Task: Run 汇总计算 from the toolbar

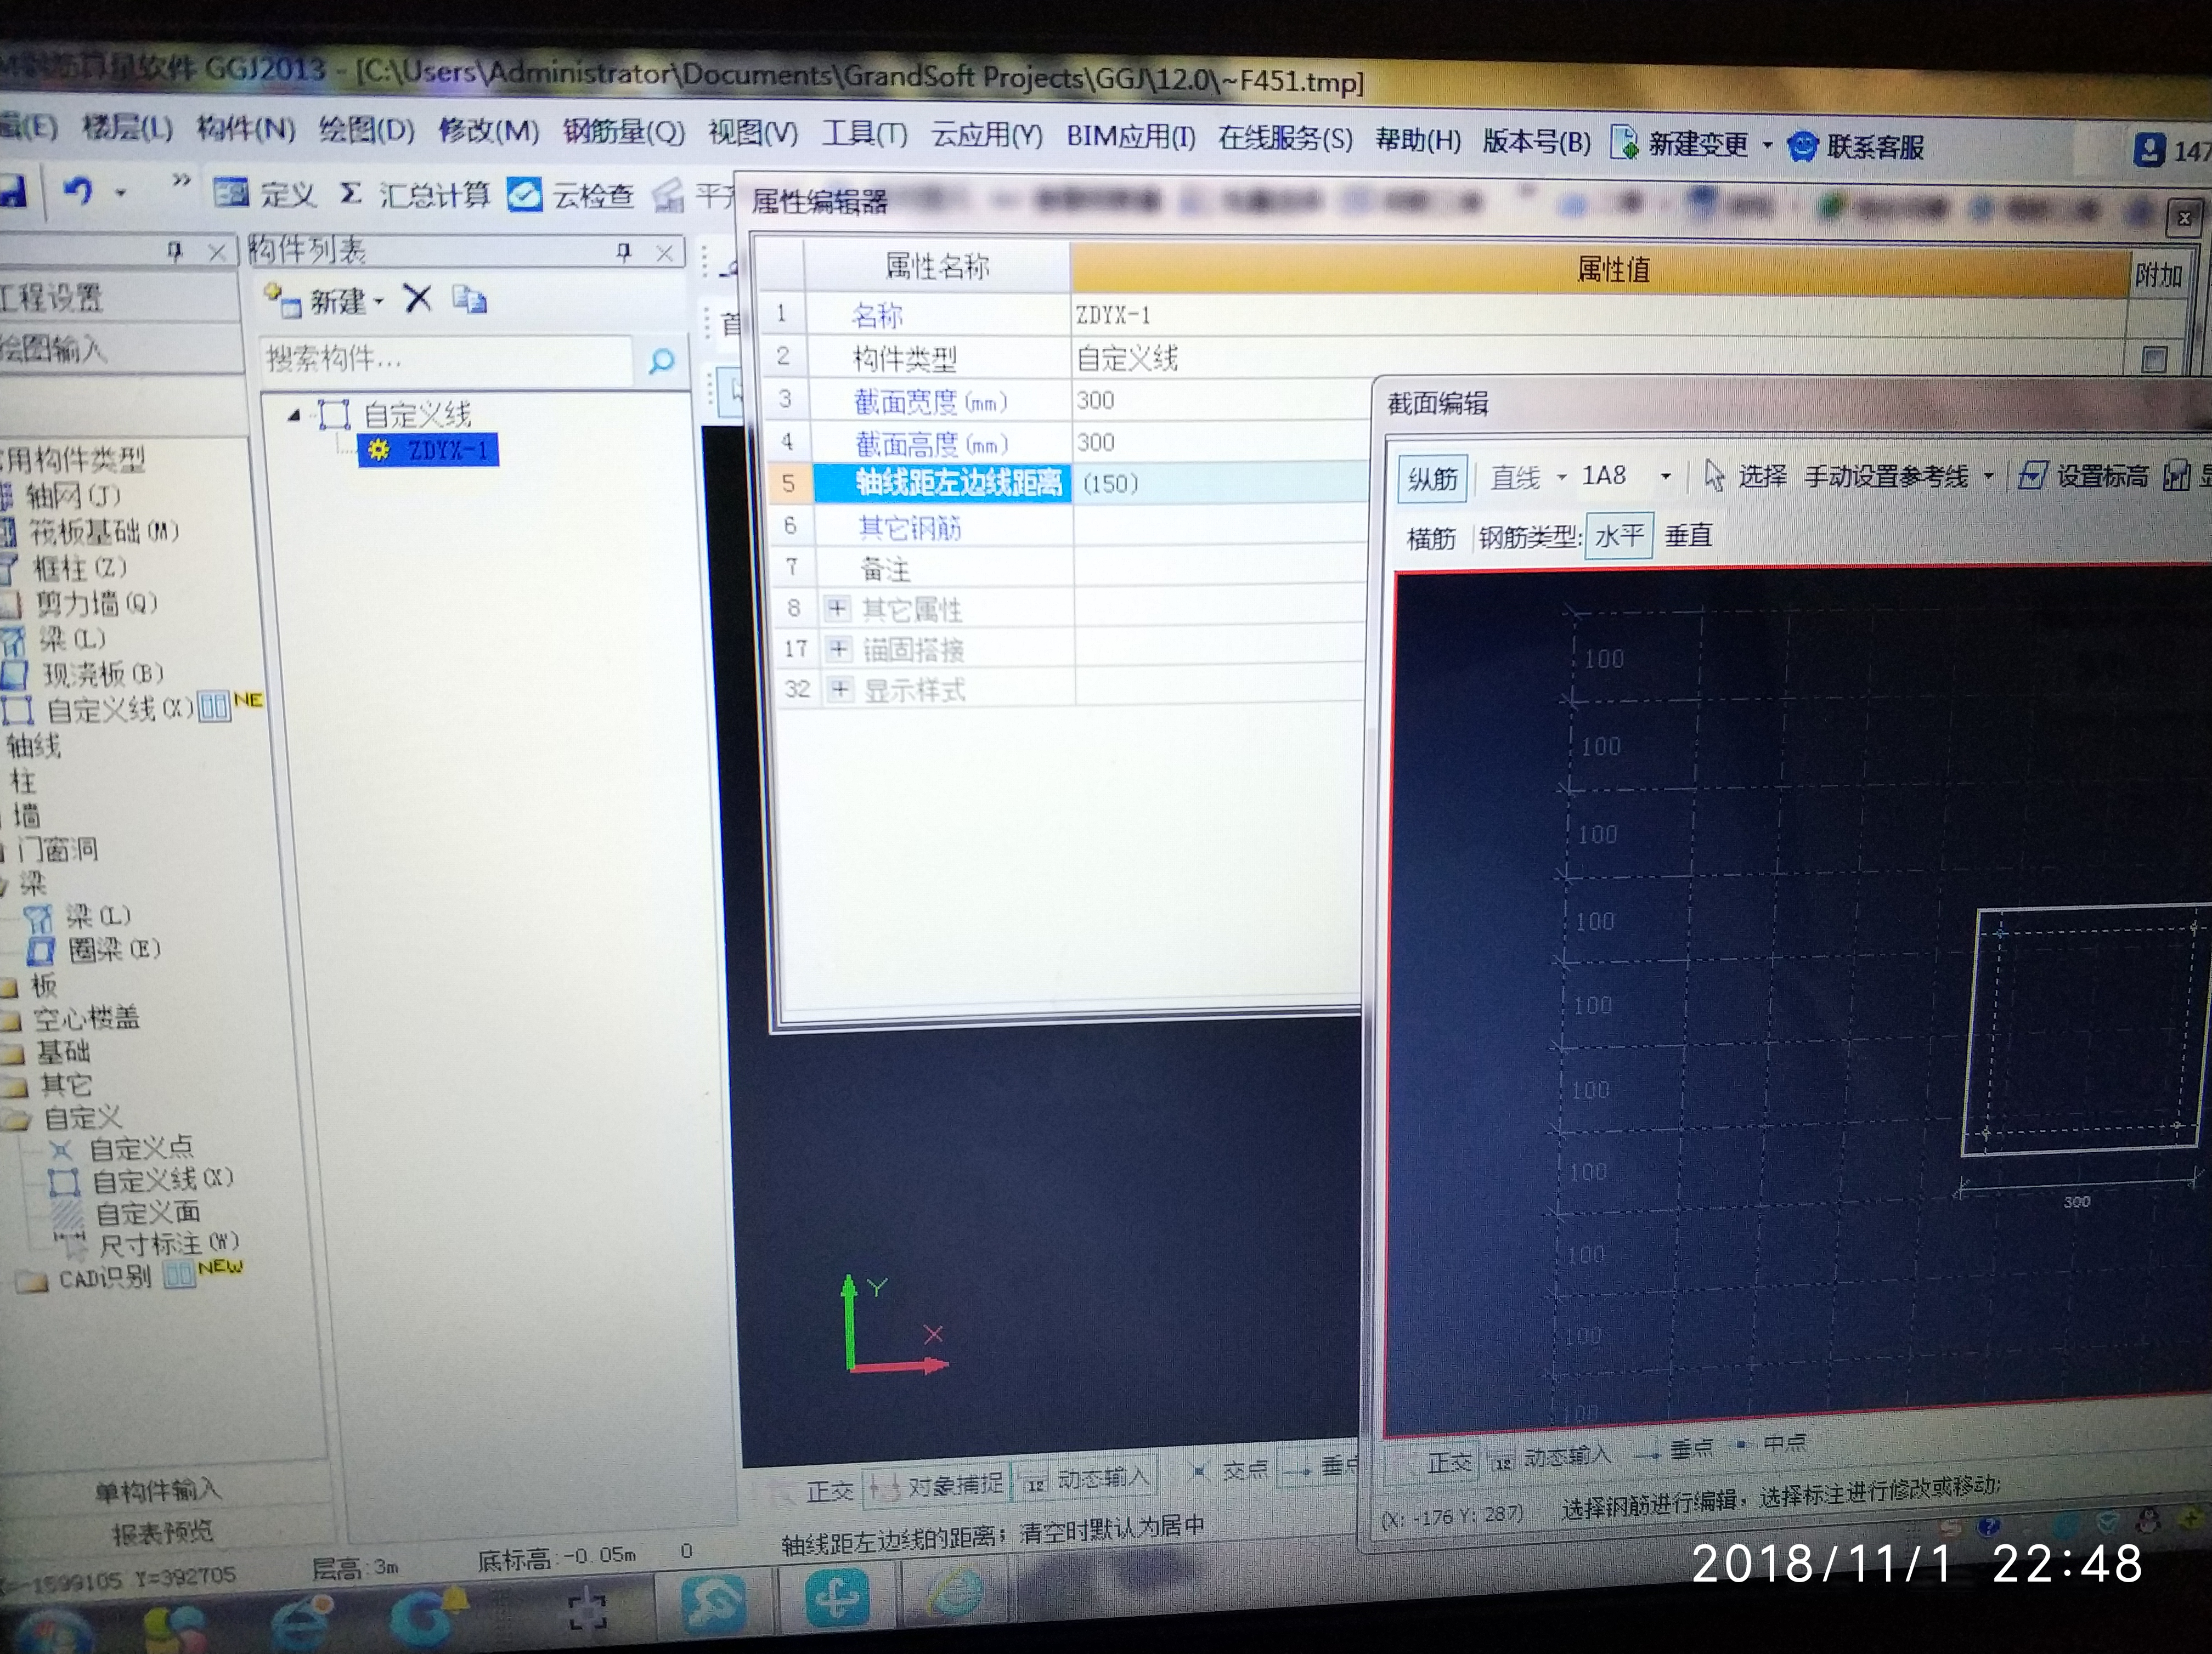Action: pos(415,194)
